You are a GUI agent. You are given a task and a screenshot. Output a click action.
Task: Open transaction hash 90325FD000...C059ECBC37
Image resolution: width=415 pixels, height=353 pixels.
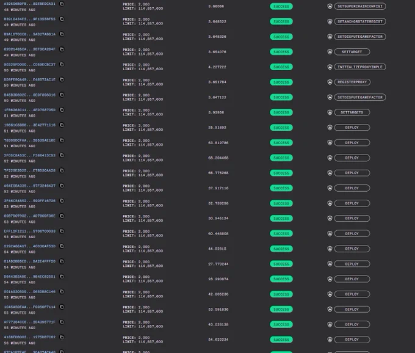click(x=30, y=64)
